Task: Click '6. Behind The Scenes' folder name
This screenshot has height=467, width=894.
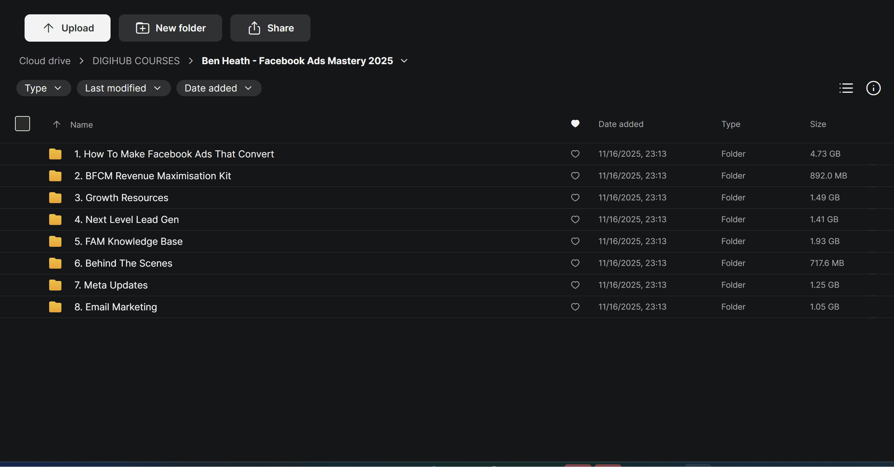Action: [123, 263]
